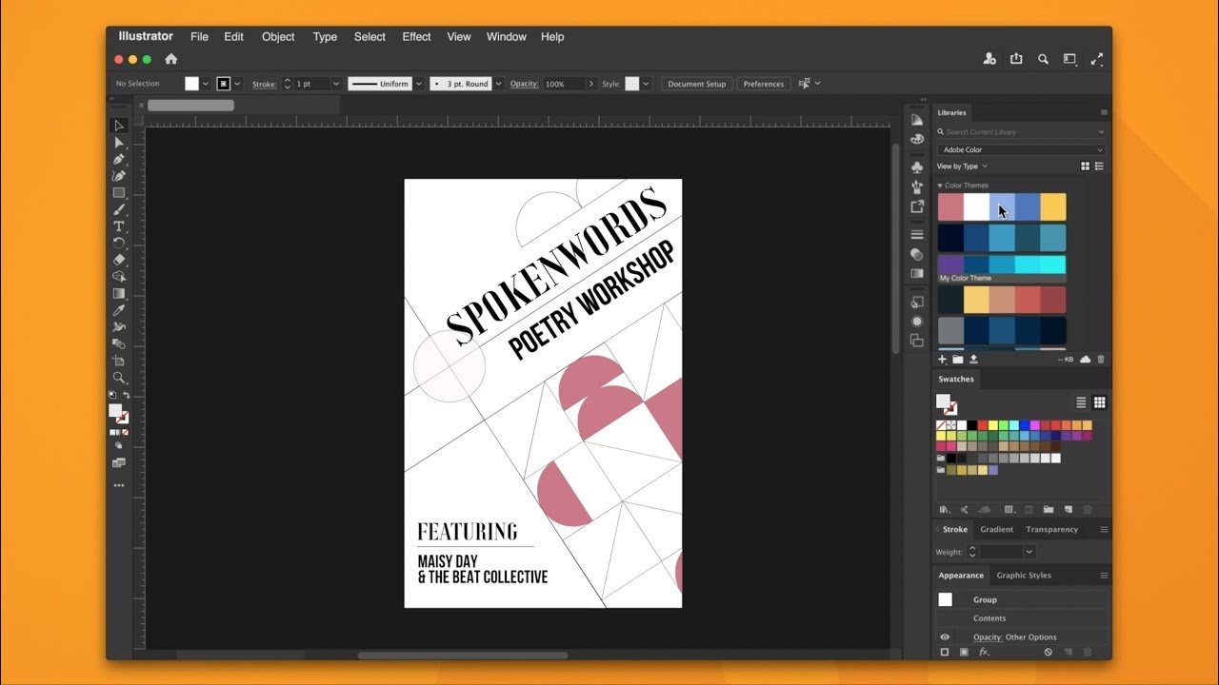The height and width of the screenshot is (685, 1219).
Task: Open the Color Guide panel icon
Action: (x=917, y=120)
